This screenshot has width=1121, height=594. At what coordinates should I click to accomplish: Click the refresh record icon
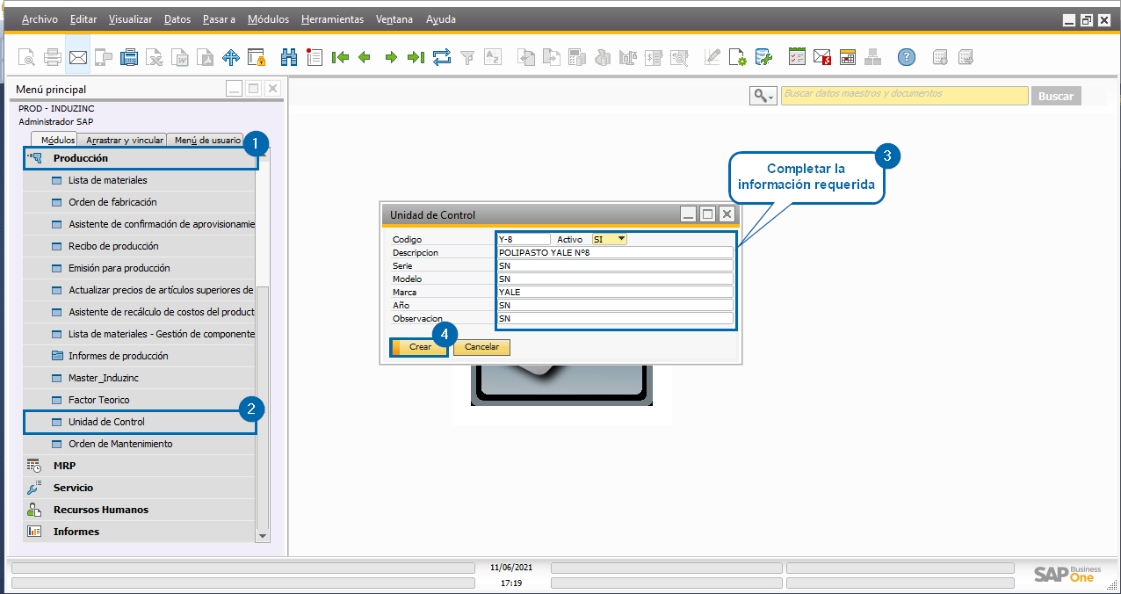442,58
